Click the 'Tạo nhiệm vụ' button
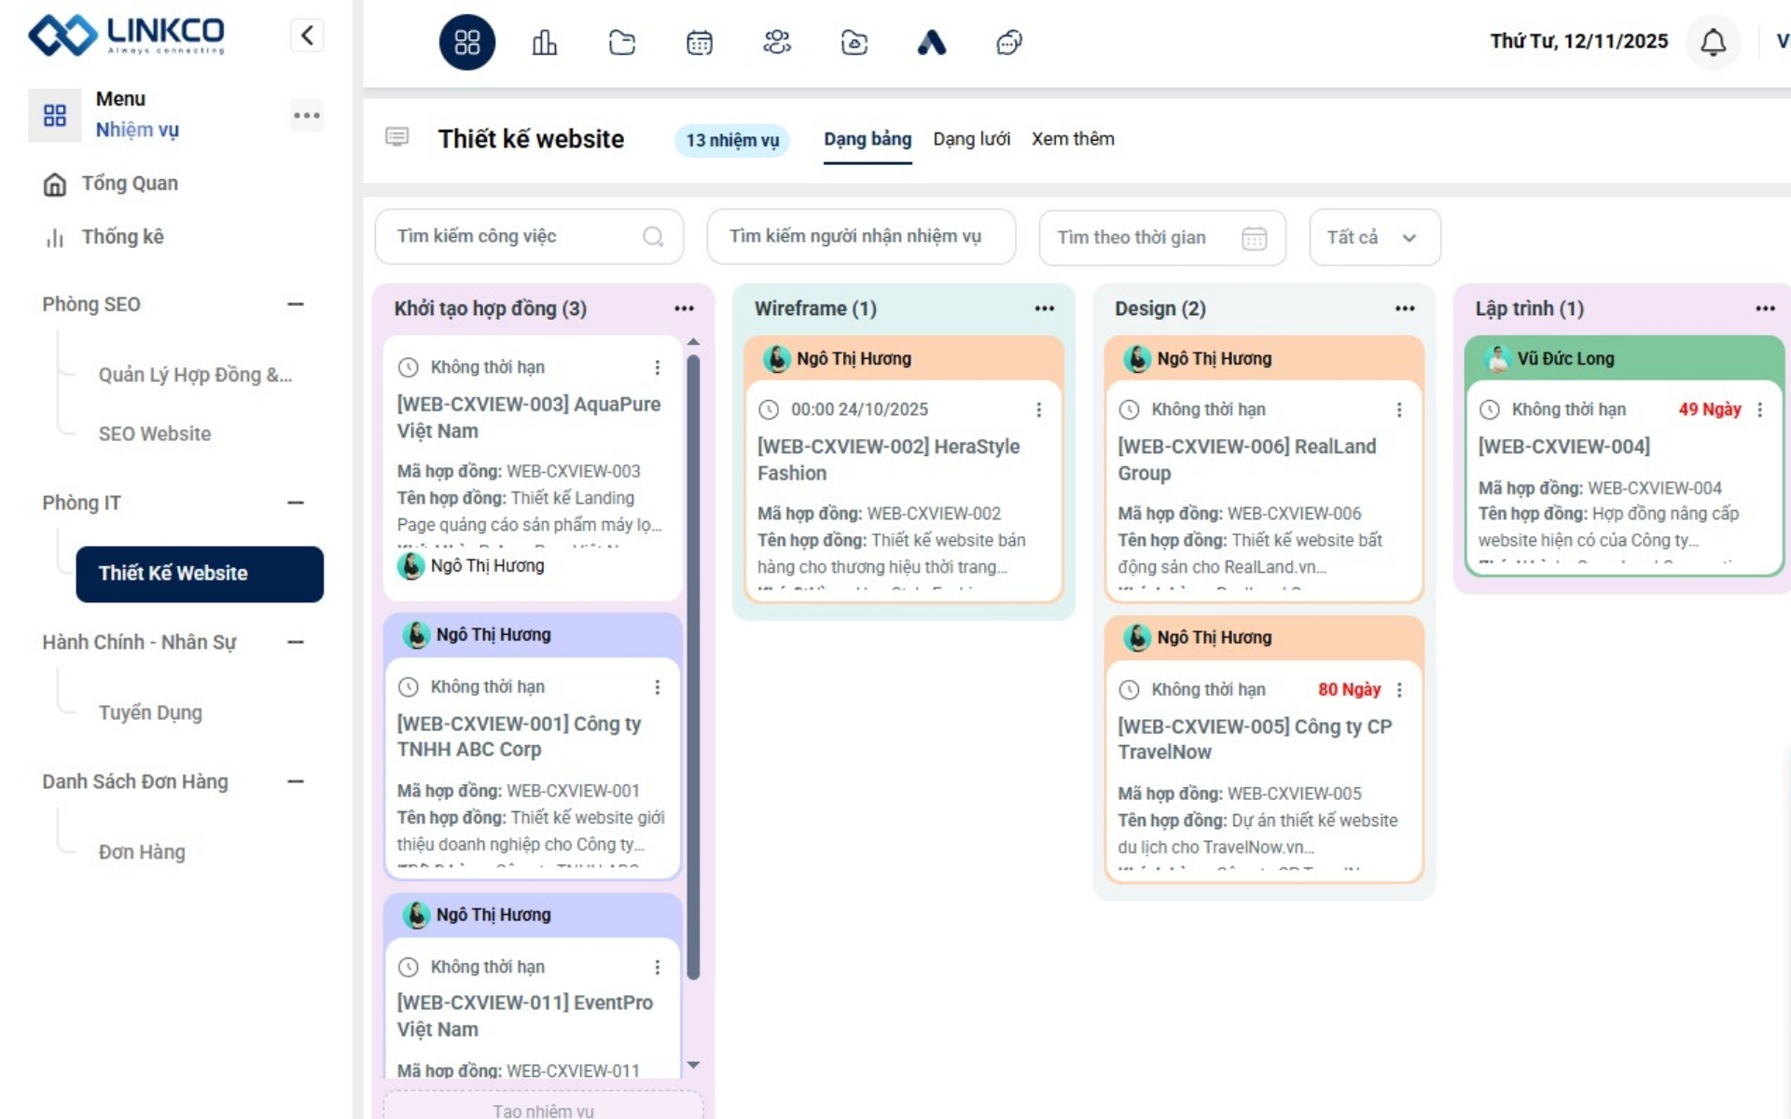This screenshot has height=1119, width=1791. (544, 1109)
